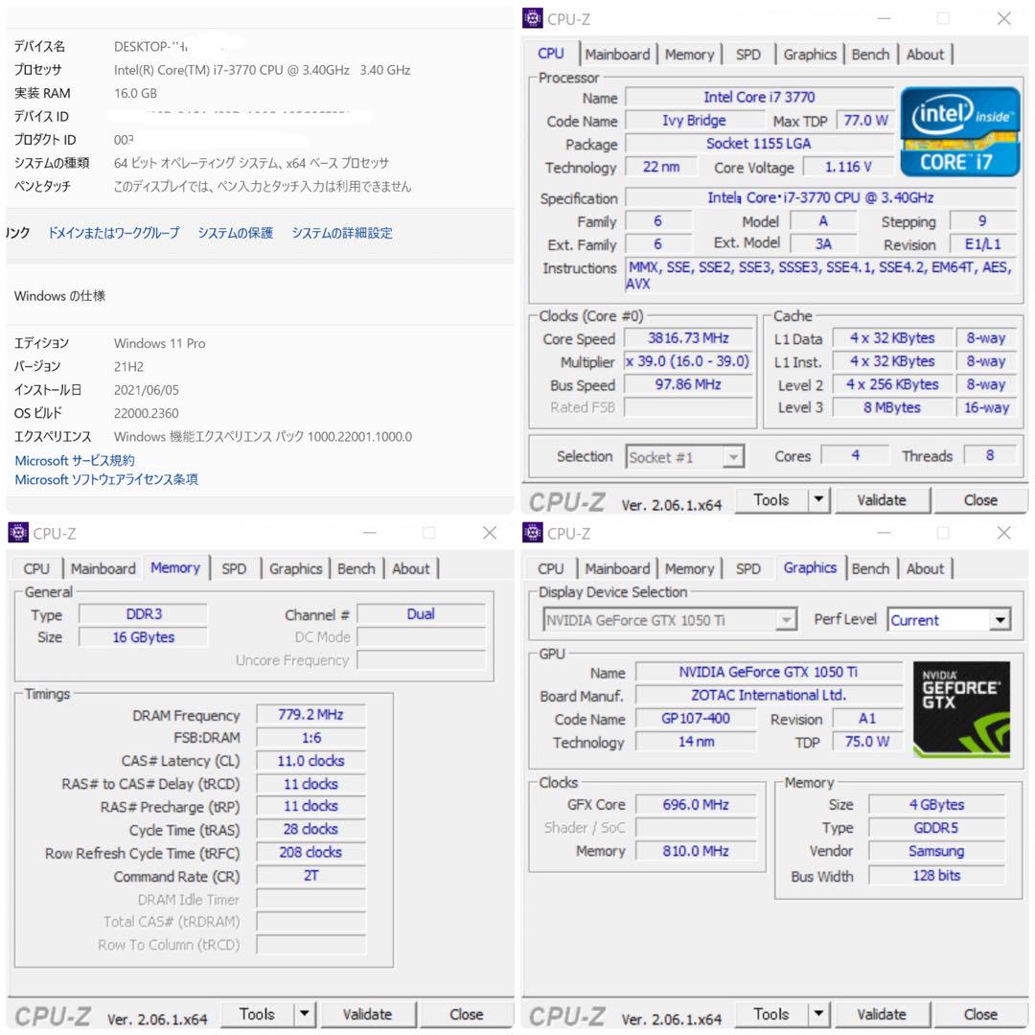Click the processor Name field 'Intel Core i7 3770'
Screen dimensions: 1035x1035
(759, 97)
